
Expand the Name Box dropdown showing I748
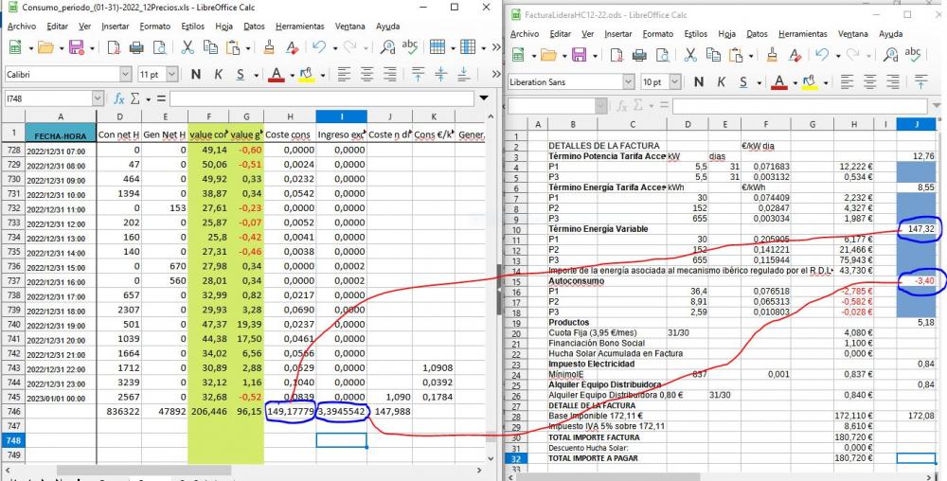point(98,98)
